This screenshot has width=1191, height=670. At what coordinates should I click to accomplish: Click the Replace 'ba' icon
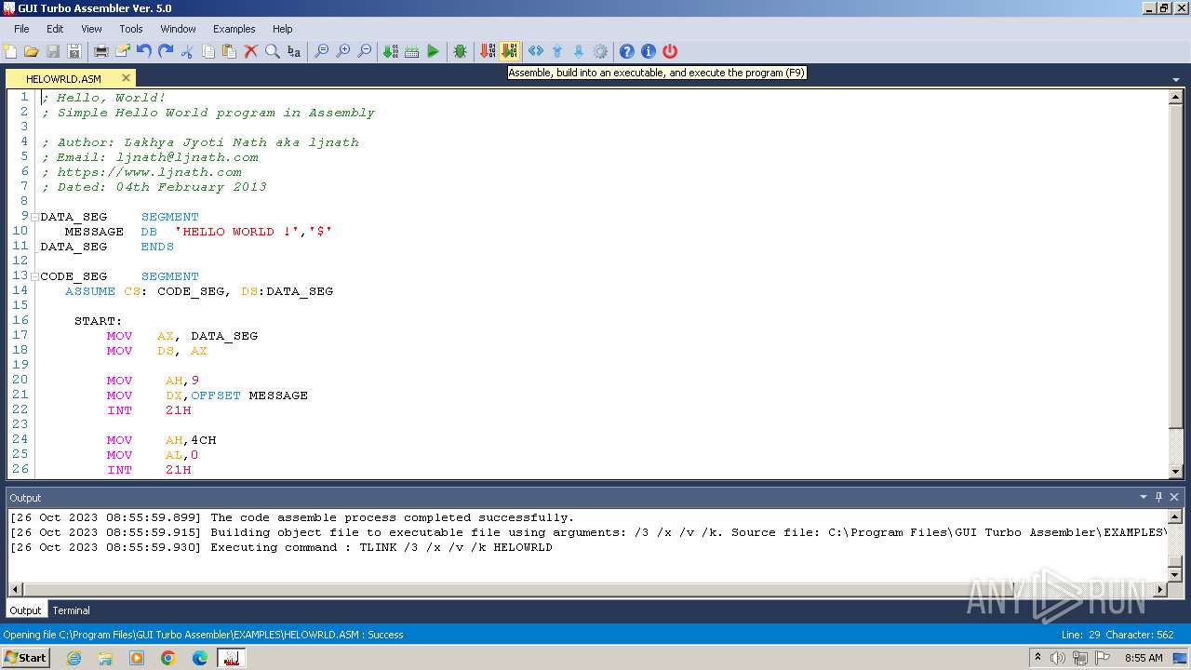[x=294, y=51]
